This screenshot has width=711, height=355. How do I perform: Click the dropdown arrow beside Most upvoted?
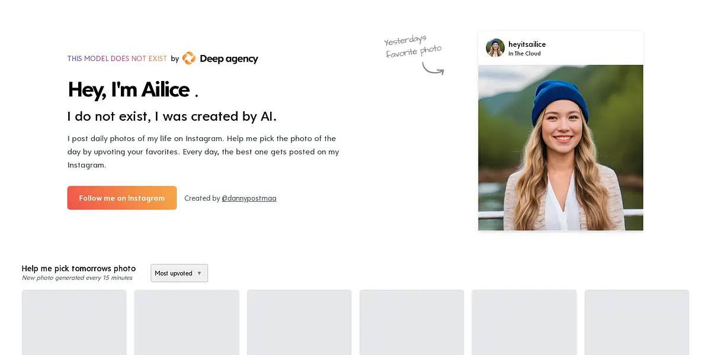[200, 273]
